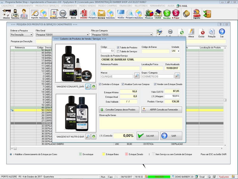Open the Clientes toolbar icon

tap(7, 14)
